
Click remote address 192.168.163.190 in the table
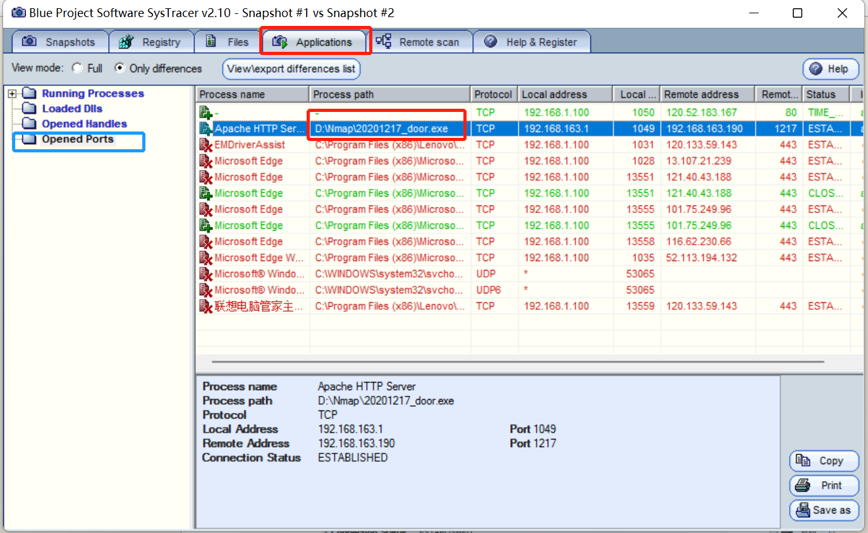coord(705,128)
